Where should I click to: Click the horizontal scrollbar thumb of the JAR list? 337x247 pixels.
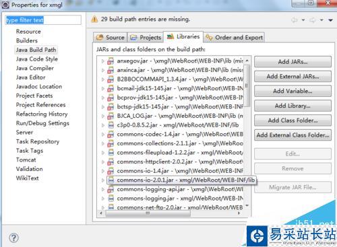coord(148,213)
